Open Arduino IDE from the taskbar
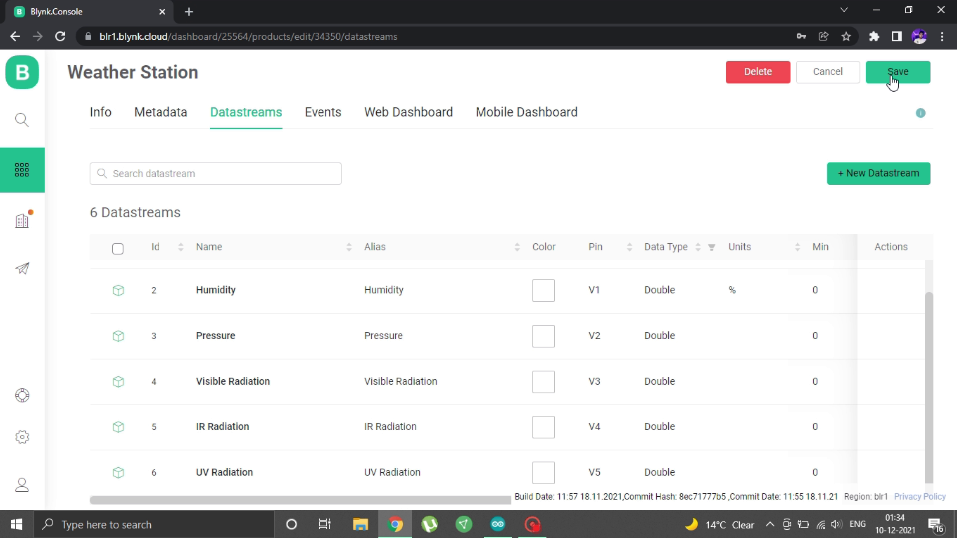The height and width of the screenshot is (538, 957). pos(497,524)
